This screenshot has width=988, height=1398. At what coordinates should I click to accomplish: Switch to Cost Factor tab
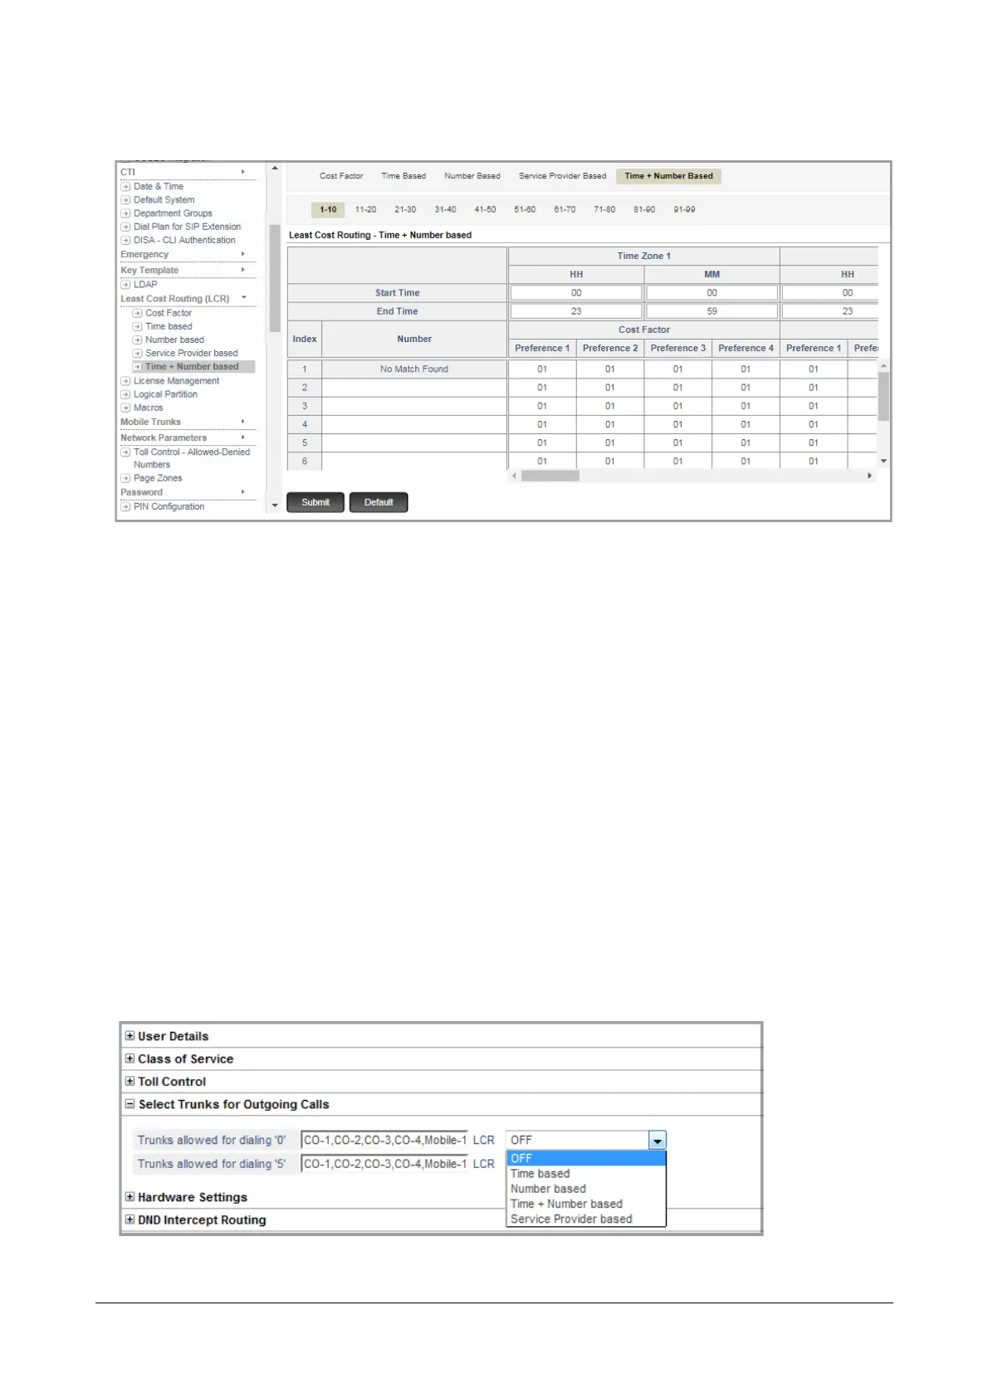(341, 176)
